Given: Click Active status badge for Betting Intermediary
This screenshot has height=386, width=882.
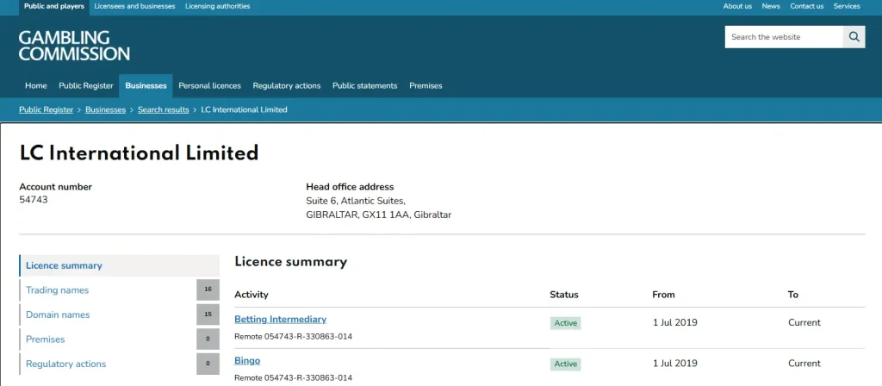Looking at the screenshot, I should coord(565,323).
